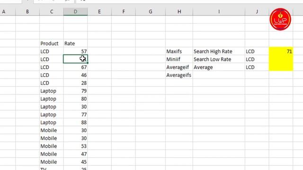Select column E header

pos(99,11)
